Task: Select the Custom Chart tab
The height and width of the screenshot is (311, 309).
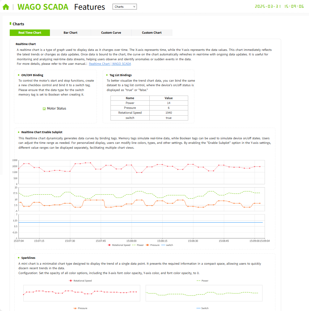Action: pyautogui.click(x=152, y=33)
